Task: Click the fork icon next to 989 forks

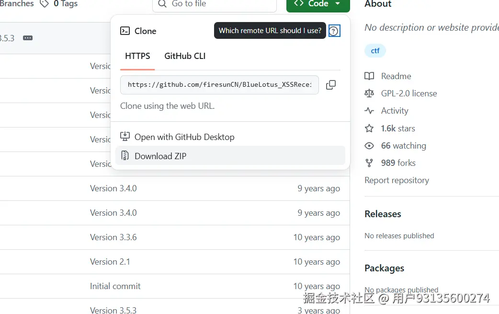Action: [x=369, y=163]
